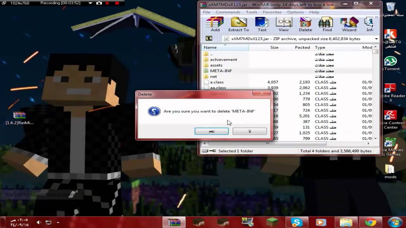Select the [1.6.2]ReiMi archive on desktop

pos(19,118)
